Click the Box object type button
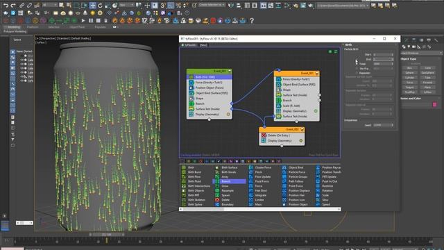 (x=409, y=68)
